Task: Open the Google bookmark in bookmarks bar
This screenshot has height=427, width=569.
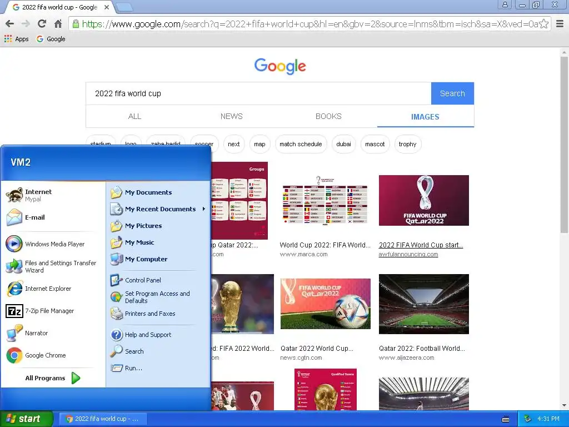Action: [51, 39]
